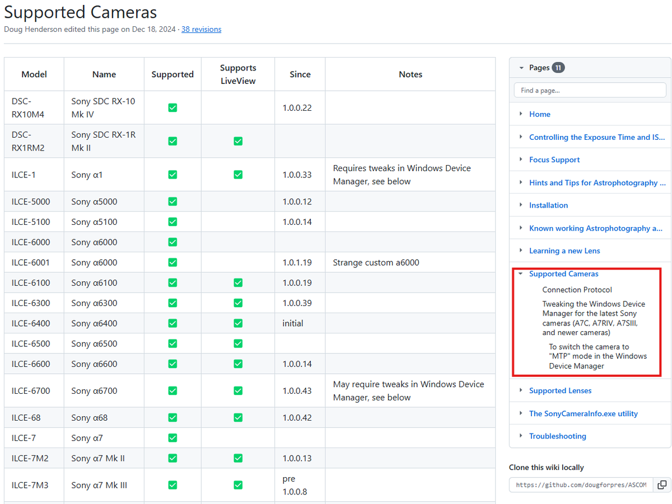The image size is (672, 504).
Task: Expand the Focus Support page outline
Action: coord(521,160)
